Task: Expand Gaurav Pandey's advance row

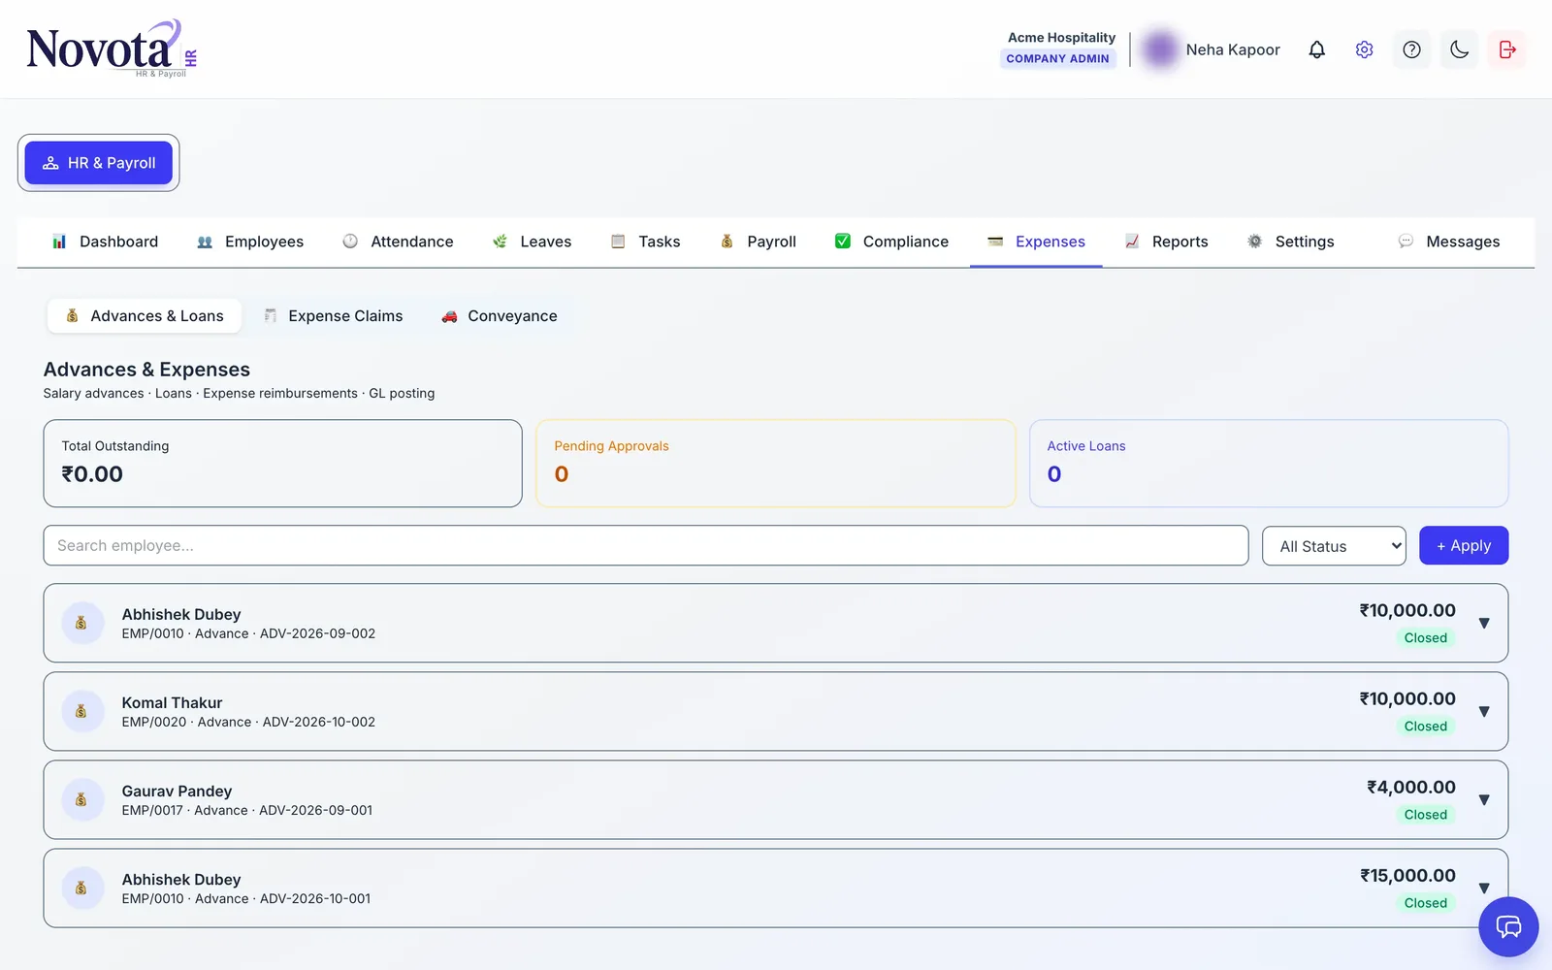Action: coord(1484,799)
